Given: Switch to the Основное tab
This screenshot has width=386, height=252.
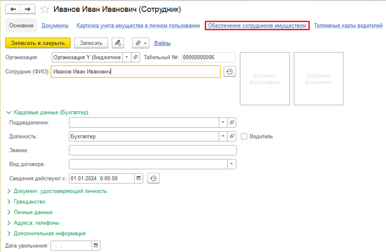Looking at the screenshot, I should [x=21, y=25].
